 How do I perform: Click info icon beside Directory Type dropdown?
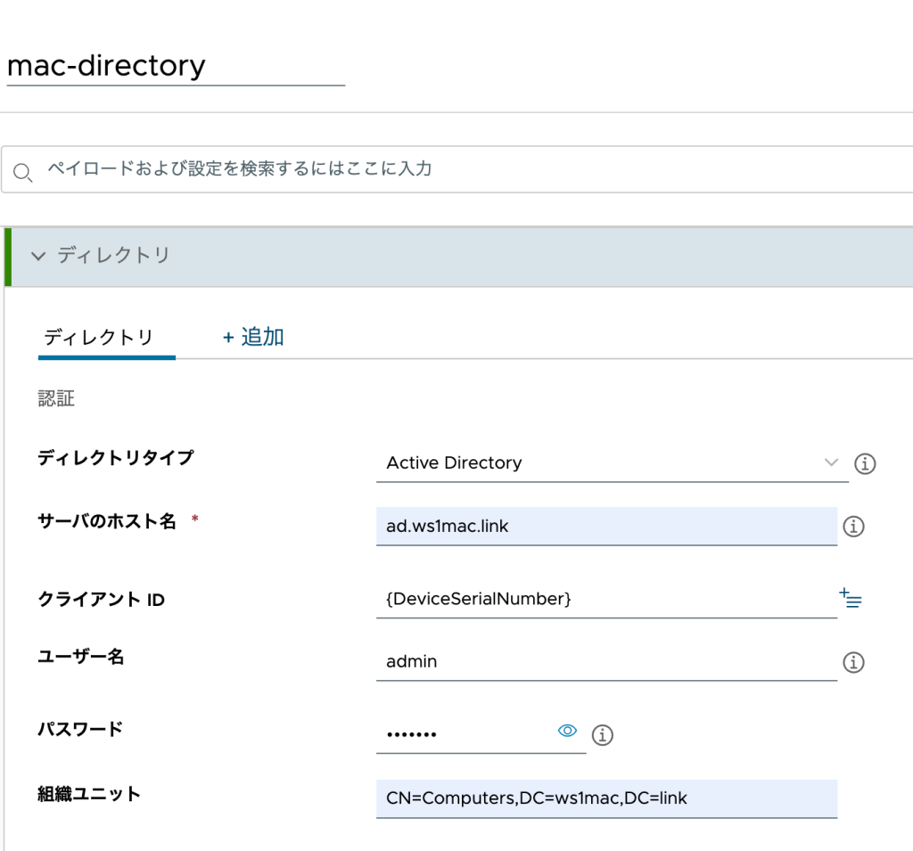[x=865, y=463]
